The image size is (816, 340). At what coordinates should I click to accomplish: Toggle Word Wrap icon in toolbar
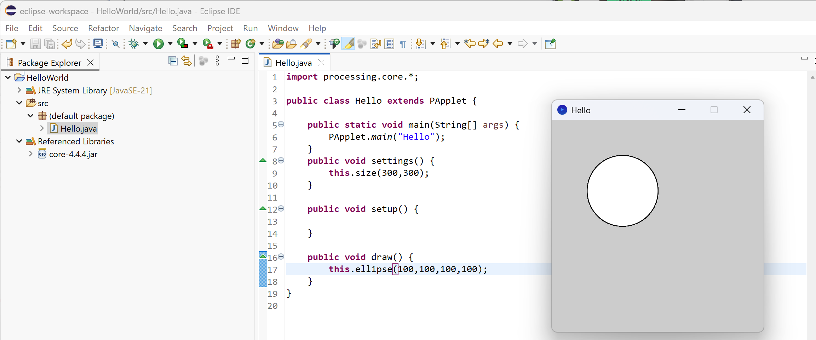tap(376, 44)
